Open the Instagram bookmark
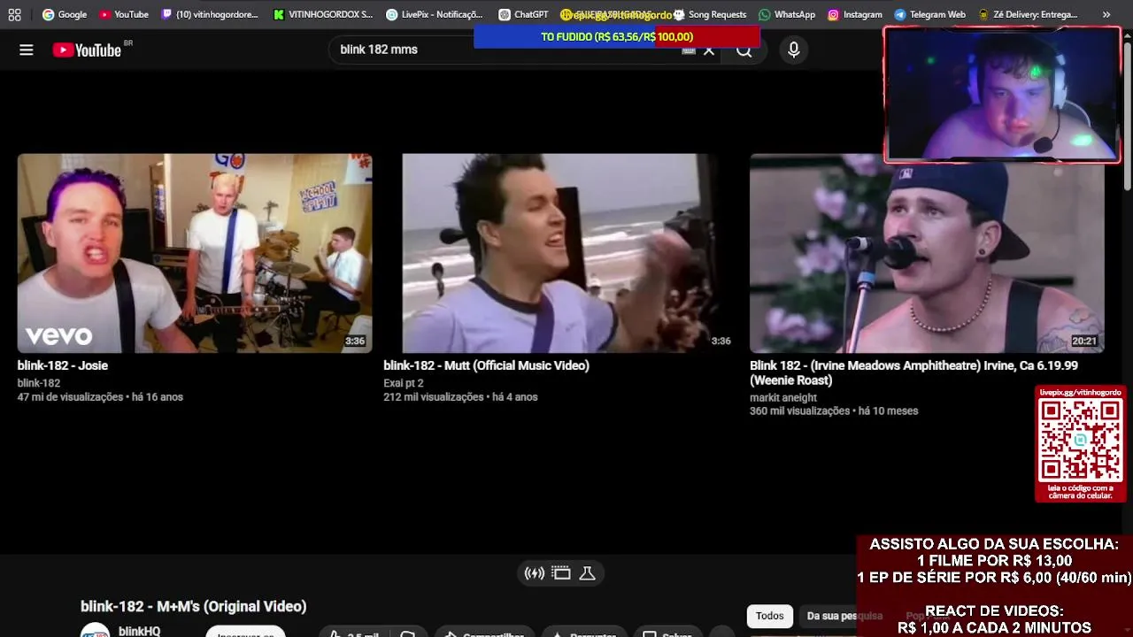Viewport: 1133px width, 637px height. click(855, 14)
